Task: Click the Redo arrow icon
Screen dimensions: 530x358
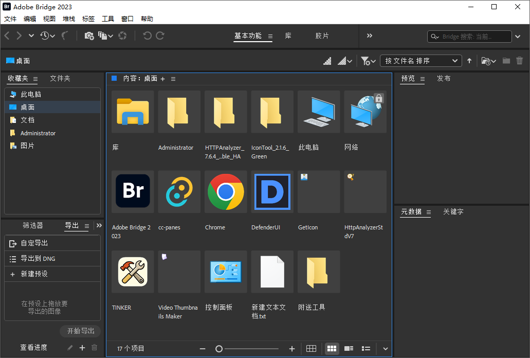Action: pyautogui.click(x=160, y=35)
